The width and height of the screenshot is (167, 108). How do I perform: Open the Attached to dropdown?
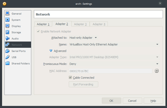tap(83, 38)
